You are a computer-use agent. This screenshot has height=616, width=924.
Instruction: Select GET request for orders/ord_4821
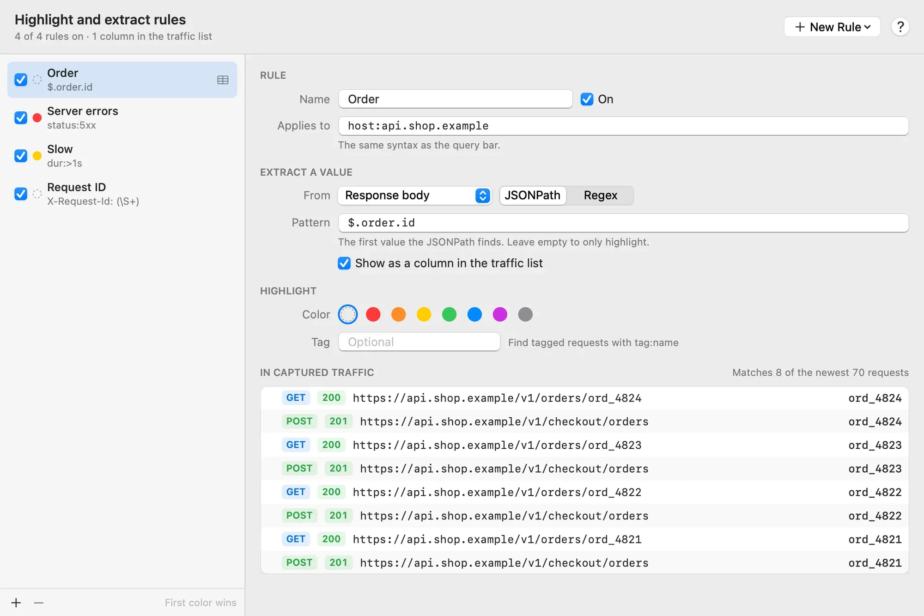click(584, 539)
